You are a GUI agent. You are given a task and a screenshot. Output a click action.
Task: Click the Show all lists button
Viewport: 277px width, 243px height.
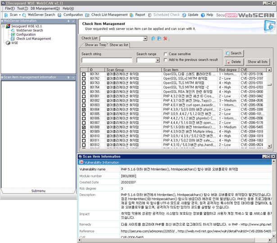tap(257, 62)
